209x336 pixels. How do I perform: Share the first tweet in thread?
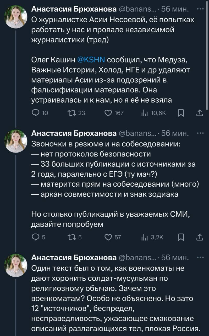tap(200, 113)
